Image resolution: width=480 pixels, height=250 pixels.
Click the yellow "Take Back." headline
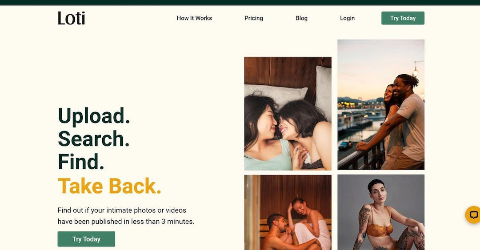click(x=109, y=186)
